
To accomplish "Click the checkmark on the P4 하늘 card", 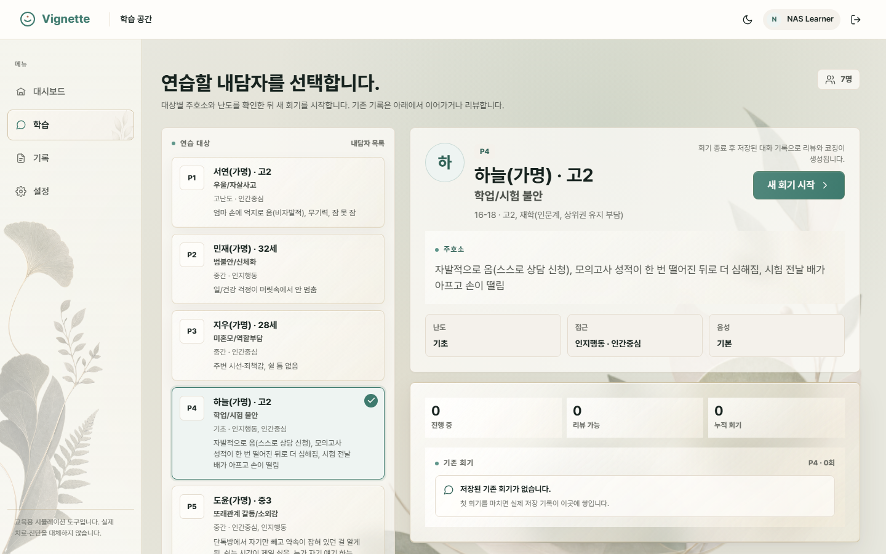I will pos(371,401).
